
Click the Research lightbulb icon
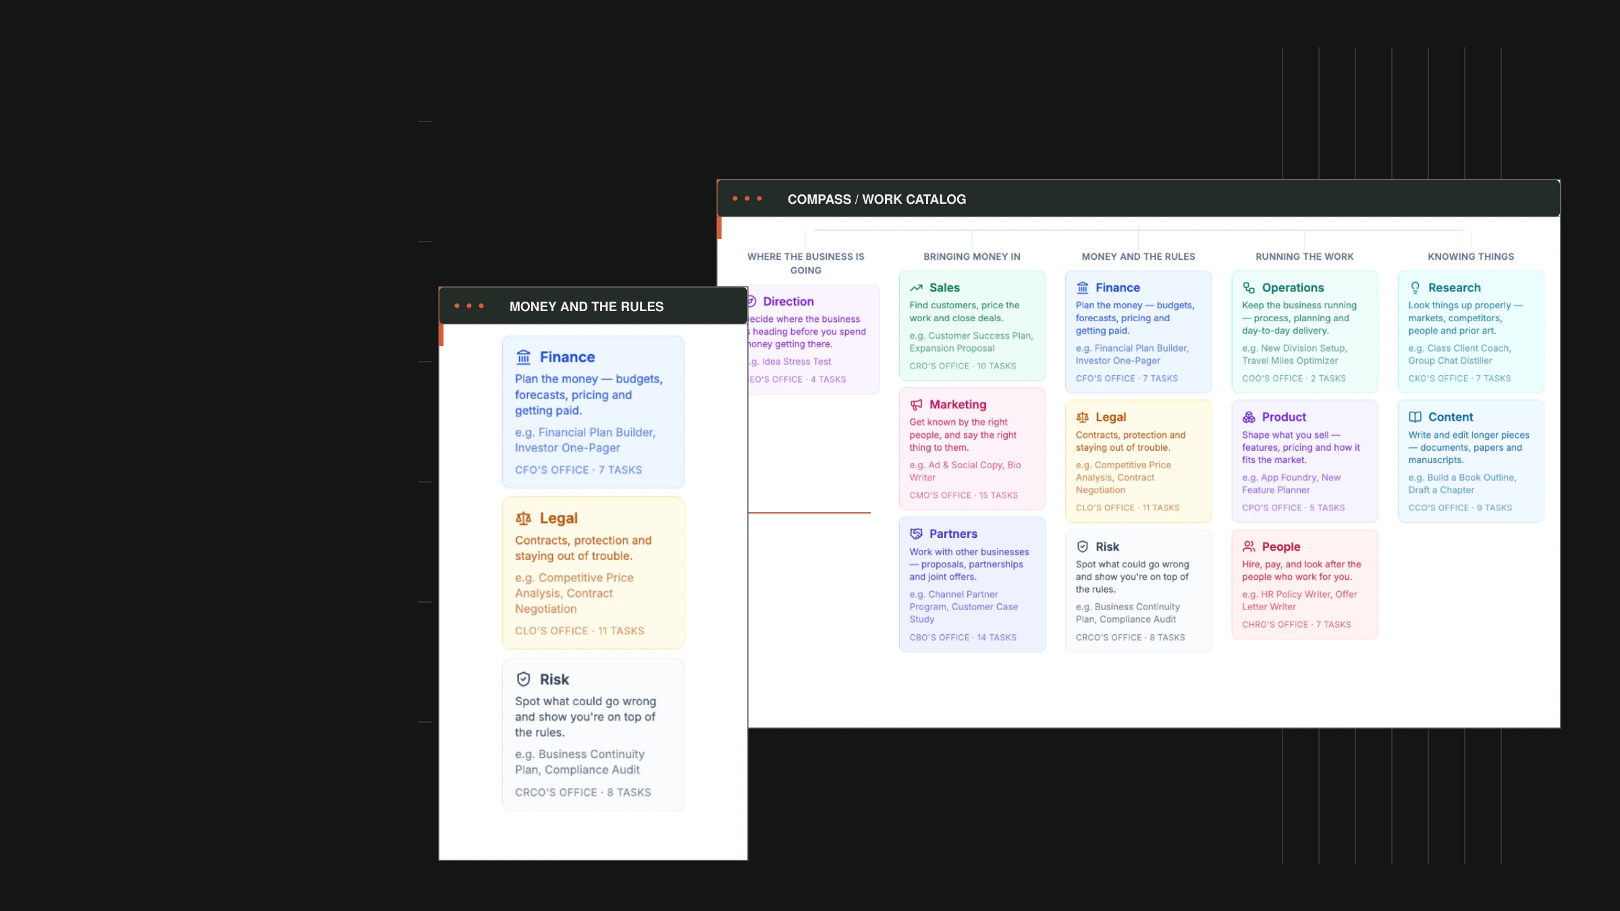pyautogui.click(x=1415, y=288)
